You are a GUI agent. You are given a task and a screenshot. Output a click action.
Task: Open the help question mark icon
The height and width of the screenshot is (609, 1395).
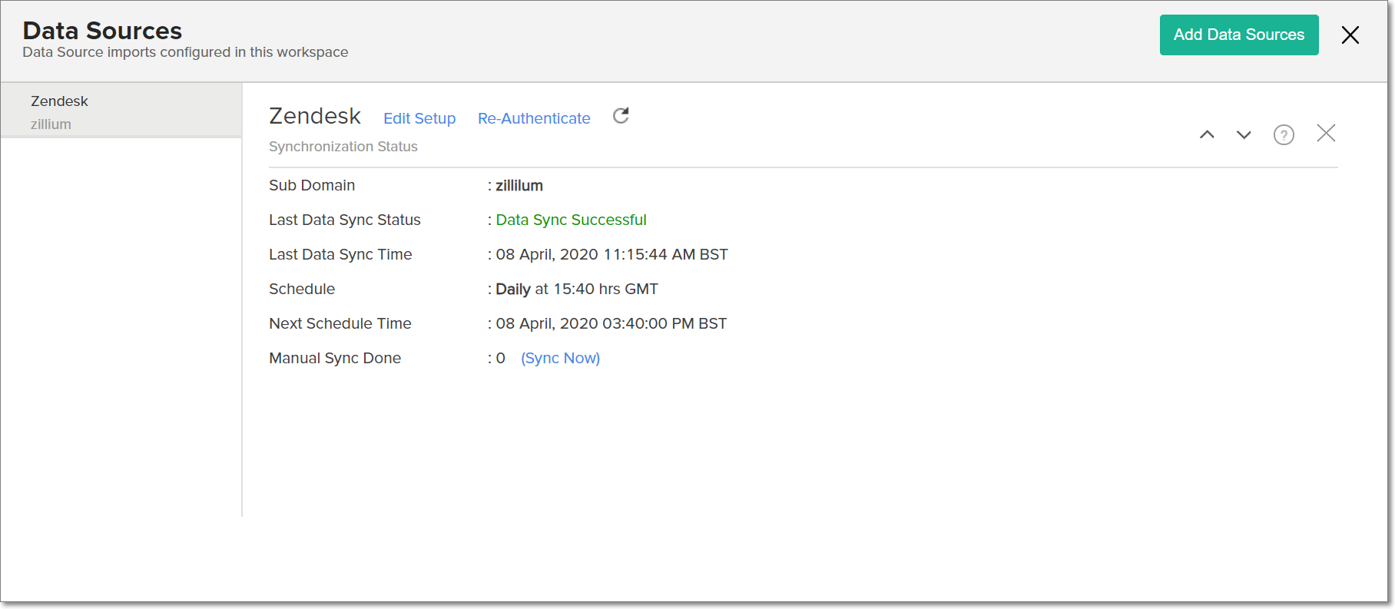[1284, 134]
